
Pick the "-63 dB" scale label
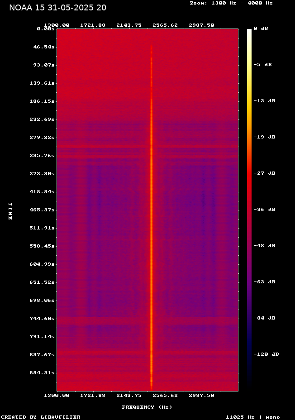[x=265, y=282]
